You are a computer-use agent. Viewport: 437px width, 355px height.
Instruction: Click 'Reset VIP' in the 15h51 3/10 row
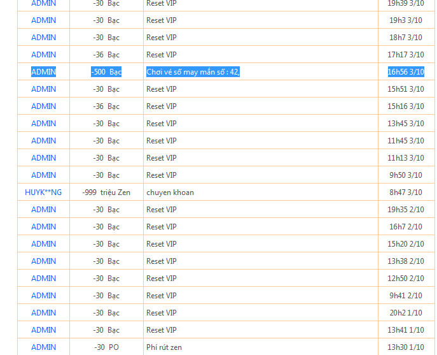162,89
